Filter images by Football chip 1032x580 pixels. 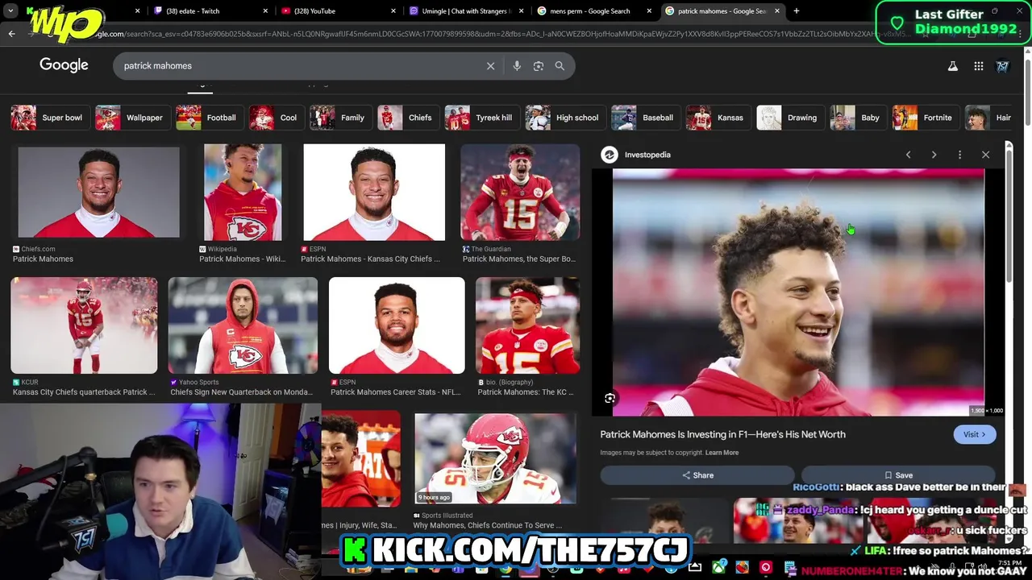(x=209, y=118)
